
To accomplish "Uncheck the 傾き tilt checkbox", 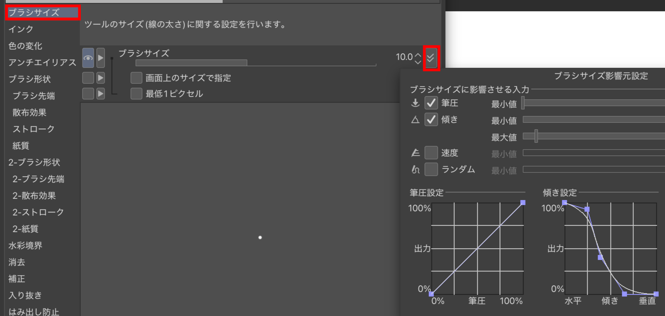I will (x=431, y=120).
